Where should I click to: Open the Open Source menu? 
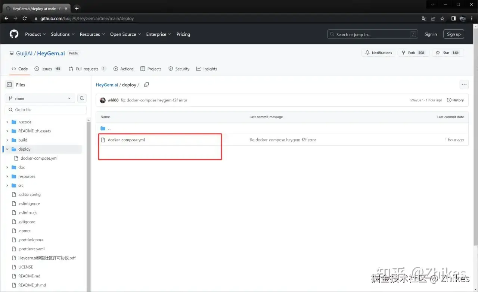(125, 34)
